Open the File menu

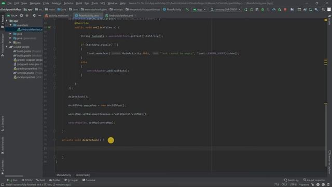[x=9, y=4]
